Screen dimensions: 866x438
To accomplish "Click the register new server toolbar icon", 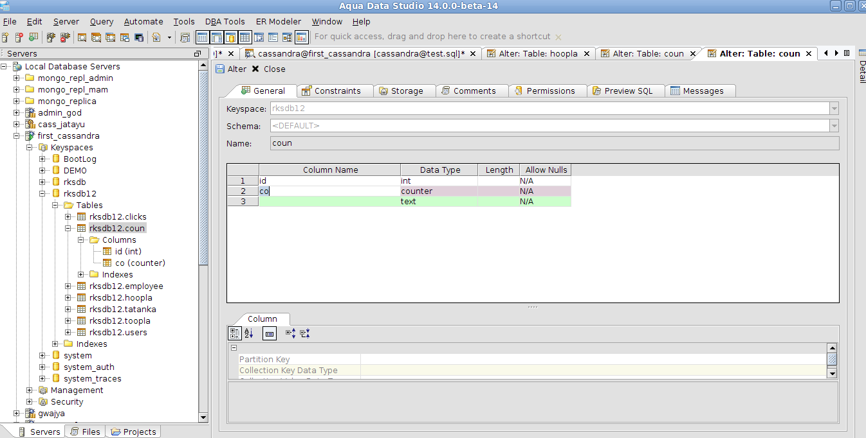I will [5, 37].
